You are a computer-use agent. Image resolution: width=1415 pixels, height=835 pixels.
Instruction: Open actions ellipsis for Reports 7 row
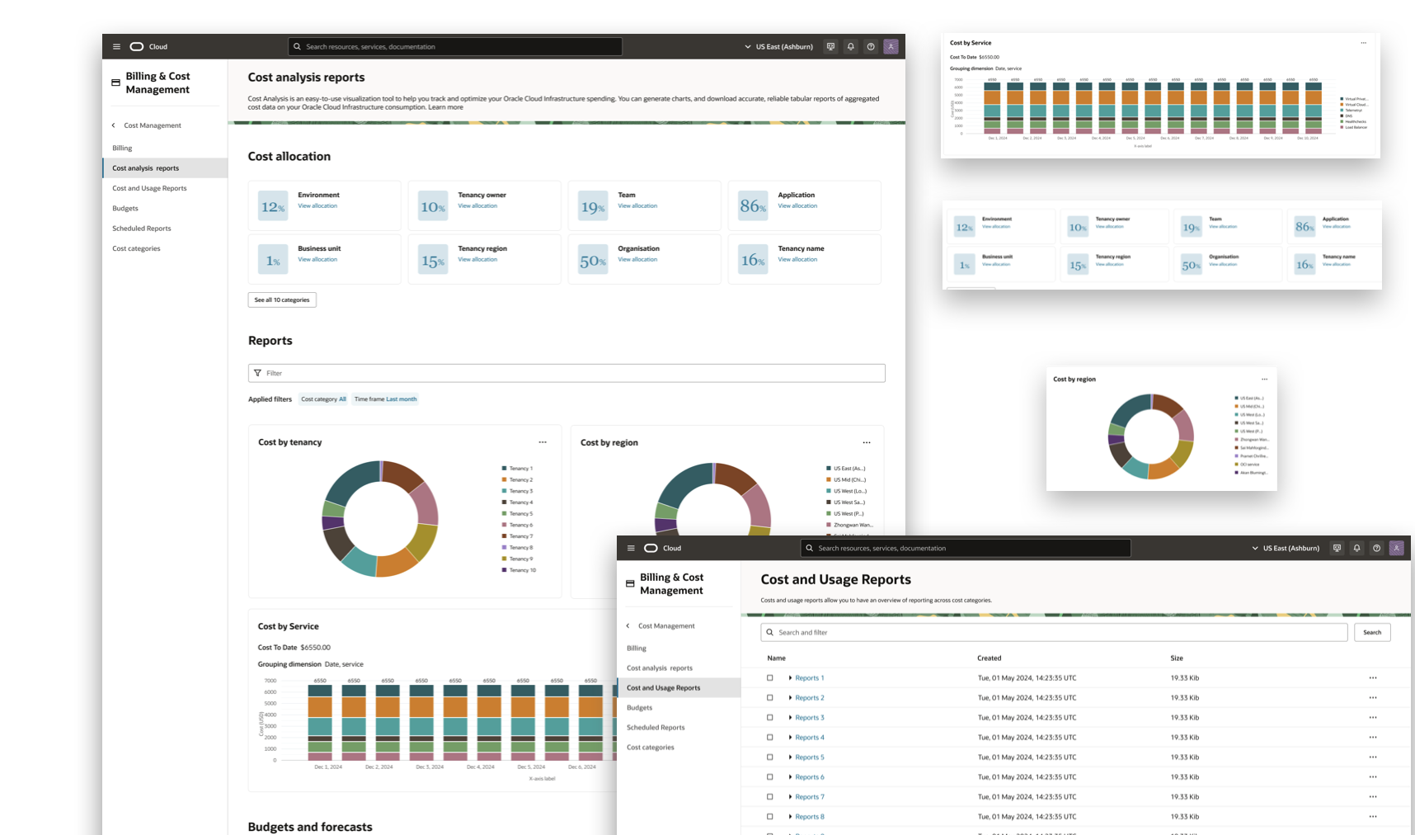(x=1373, y=796)
